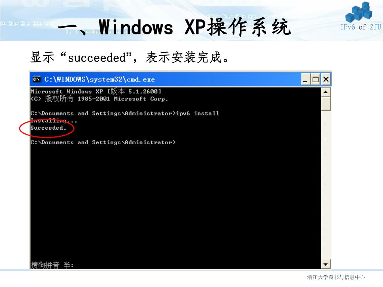Click the 'IPv6 of ZJU' text
This screenshot has width=383, height=287.
361,27
